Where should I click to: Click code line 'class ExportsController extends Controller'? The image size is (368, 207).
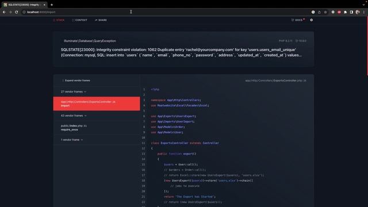pyautogui.click(x=185, y=143)
